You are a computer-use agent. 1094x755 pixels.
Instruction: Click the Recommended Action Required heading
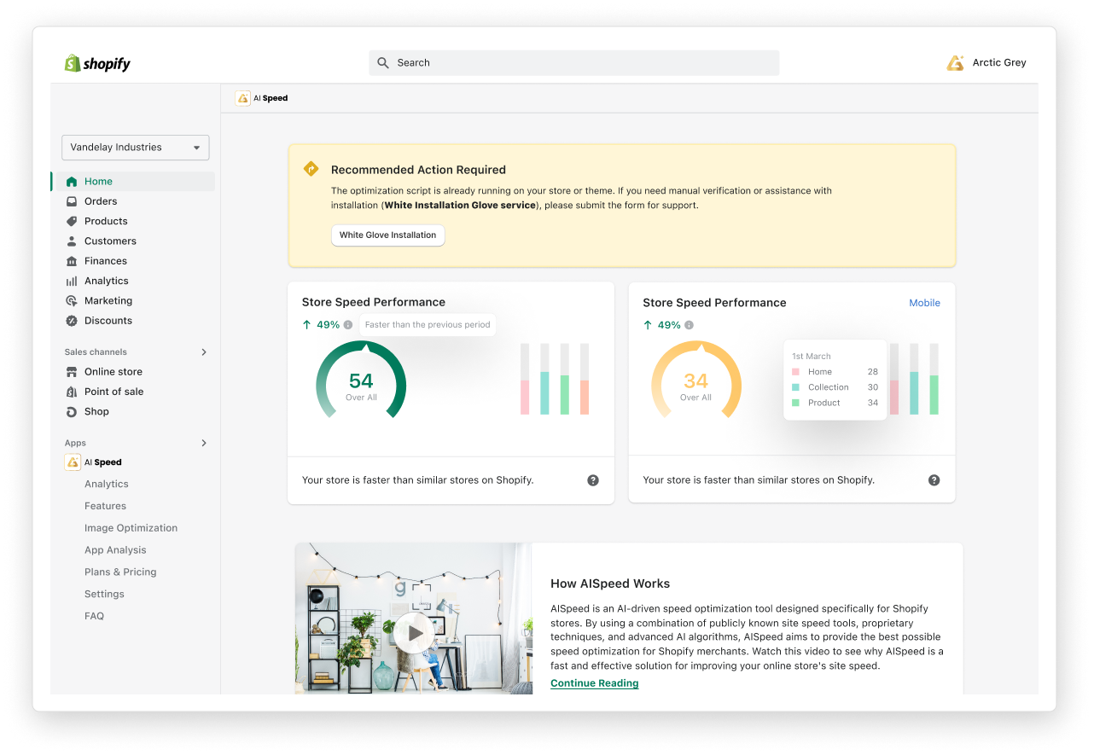418,170
